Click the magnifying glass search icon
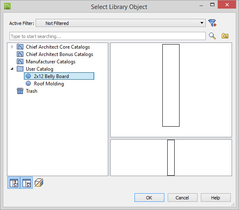Viewport: 239px width, 210px height. [x=212, y=36]
